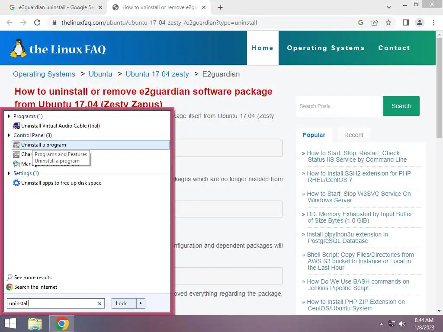Screen dimensions: 443x332
Task: Click the Chrome forward arrow
Action: pos(23,22)
